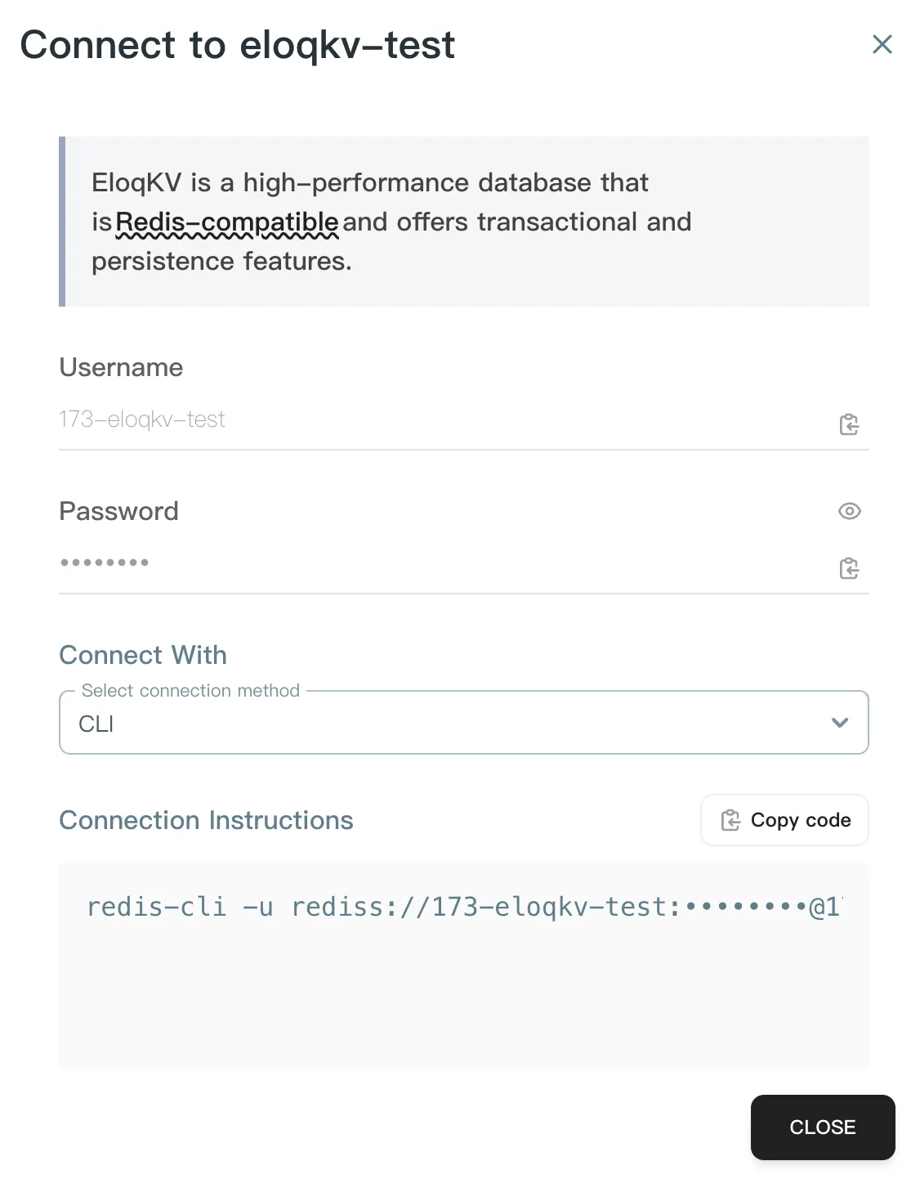The image size is (920, 1179).
Task: Click the Password label
Action: pyautogui.click(x=118, y=511)
